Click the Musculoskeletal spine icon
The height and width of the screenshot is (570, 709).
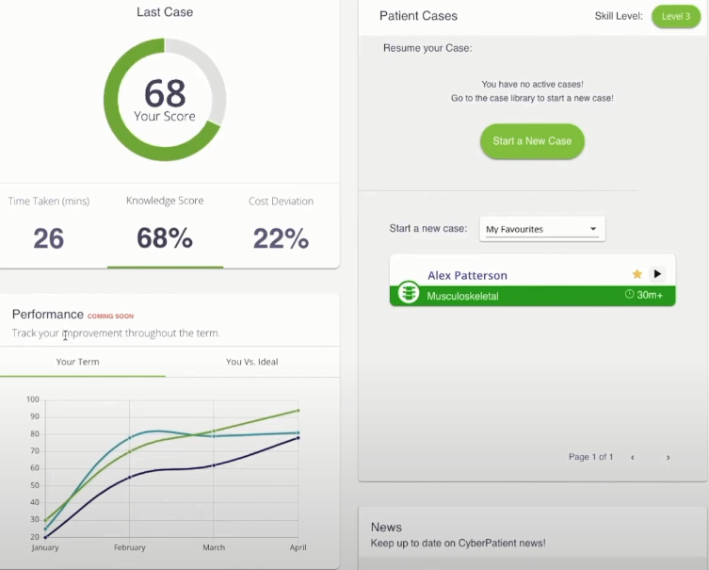tap(409, 292)
